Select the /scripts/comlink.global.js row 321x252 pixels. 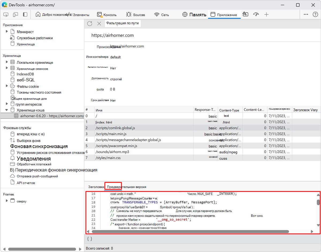coord(202,128)
